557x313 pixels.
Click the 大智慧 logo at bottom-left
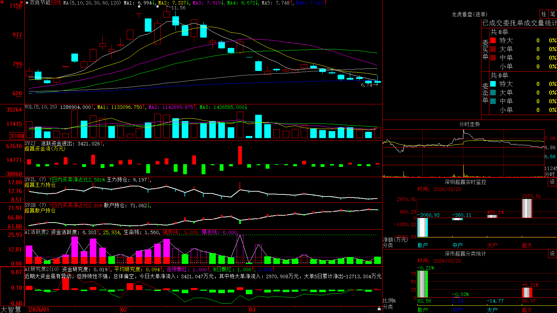pyautogui.click(x=11, y=310)
